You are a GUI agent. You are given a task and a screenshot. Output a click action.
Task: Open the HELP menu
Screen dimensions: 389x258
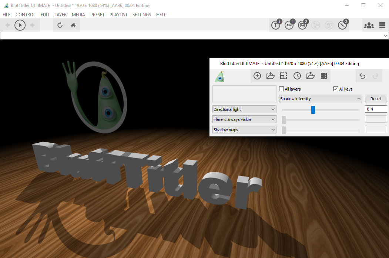pos(161,15)
